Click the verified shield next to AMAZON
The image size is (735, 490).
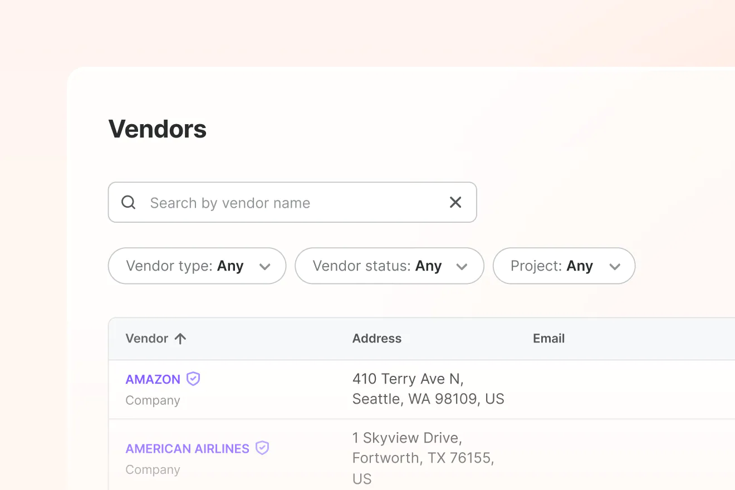(193, 379)
